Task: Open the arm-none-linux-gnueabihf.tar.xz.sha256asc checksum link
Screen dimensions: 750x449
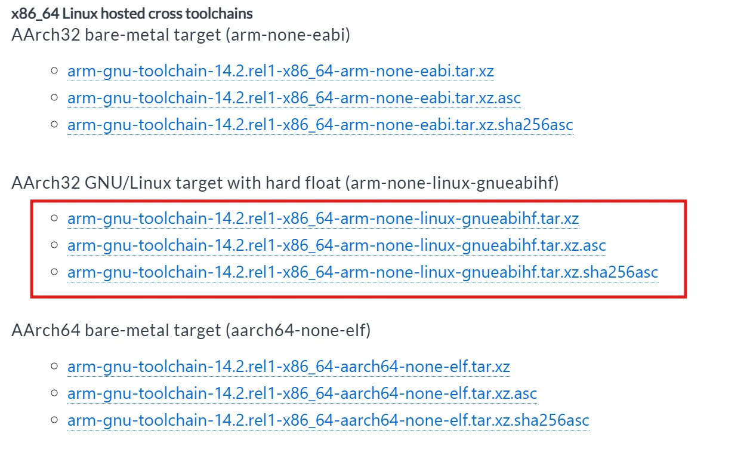Action: click(x=363, y=272)
